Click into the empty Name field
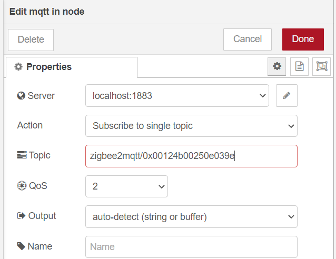The width and height of the screenshot is (336, 259). pyautogui.click(x=191, y=246)
